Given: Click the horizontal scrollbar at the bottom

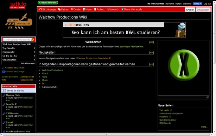Looking at the screenshot, I should pyautogui.click(x=106, y=134).
